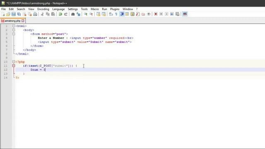Open Folder as Workspace icon
The height and width of the screenshot is (149, 265).
point(143,14)
